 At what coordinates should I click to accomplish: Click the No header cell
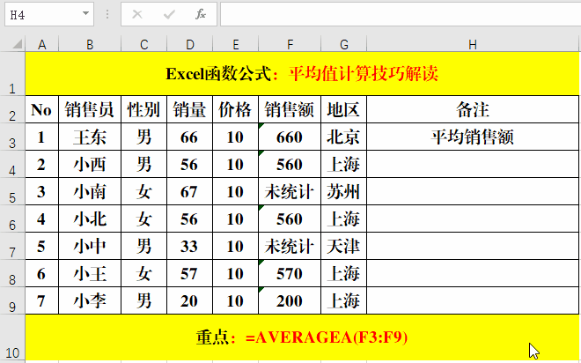pyautogui.click(x=42, y=110)
